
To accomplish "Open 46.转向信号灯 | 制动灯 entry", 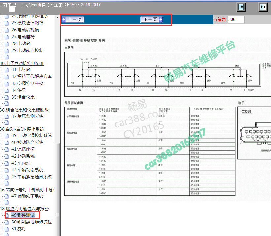I will click(27, 190).
